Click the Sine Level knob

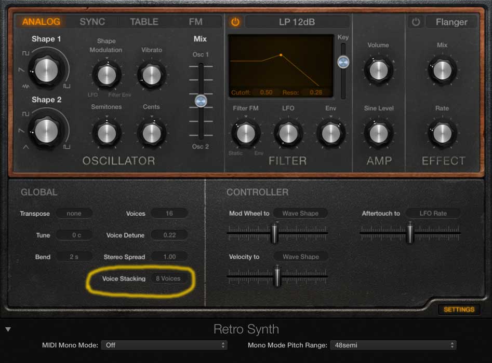coord(378,133)
